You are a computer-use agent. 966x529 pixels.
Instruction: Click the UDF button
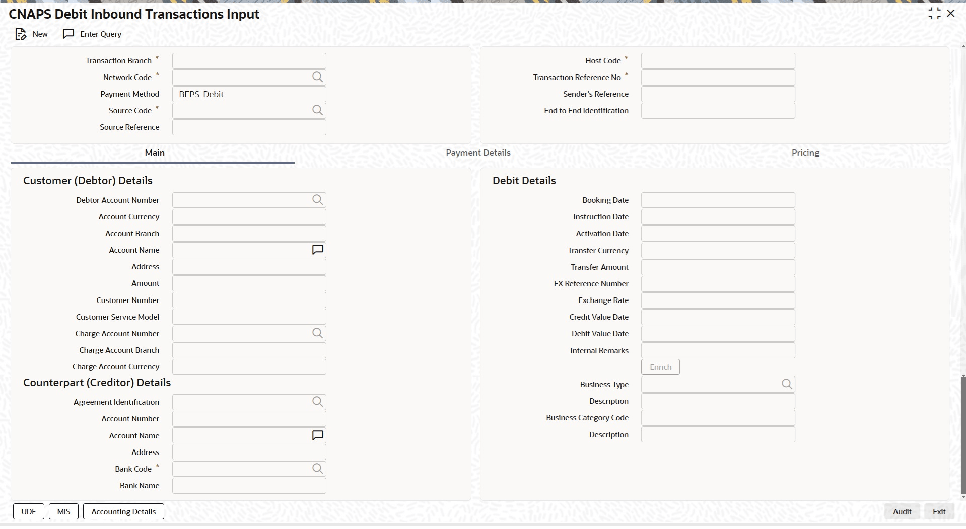(x=29, y=511)
